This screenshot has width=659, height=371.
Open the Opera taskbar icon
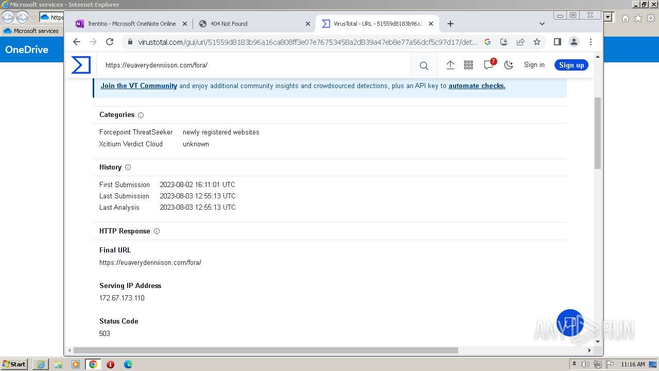click(110, 364)
